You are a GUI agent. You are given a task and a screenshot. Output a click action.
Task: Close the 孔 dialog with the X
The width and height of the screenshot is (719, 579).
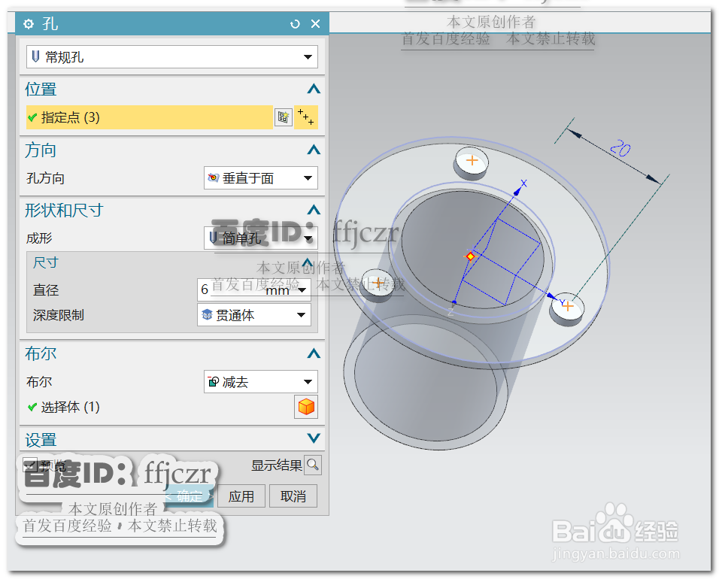point(315,24)
